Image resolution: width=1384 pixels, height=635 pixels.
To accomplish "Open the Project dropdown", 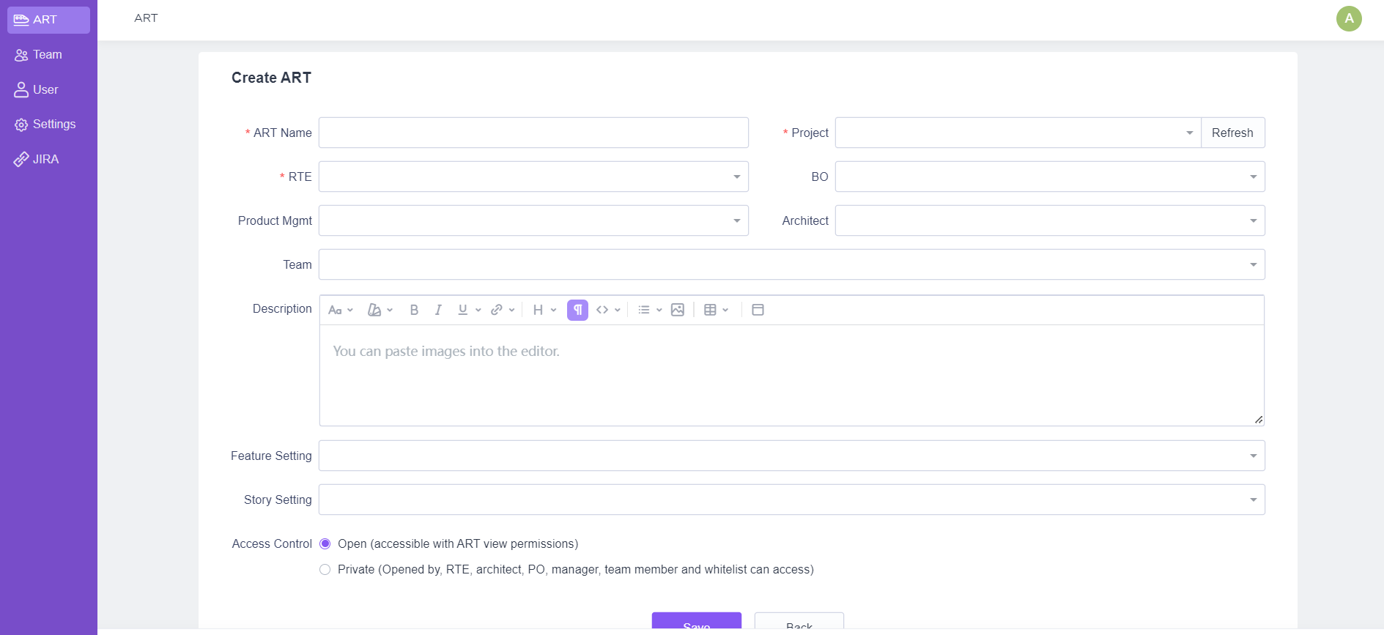I will click(x=1017, y=133).
